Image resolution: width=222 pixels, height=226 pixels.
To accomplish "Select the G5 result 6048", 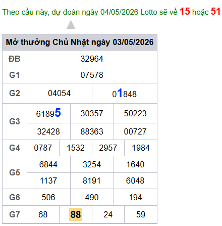I will (135, 181).
